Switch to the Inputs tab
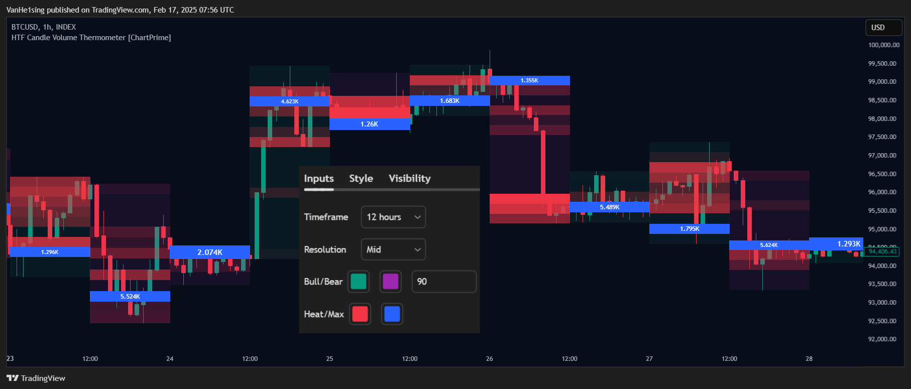The image size is (911, 389). 318,178
